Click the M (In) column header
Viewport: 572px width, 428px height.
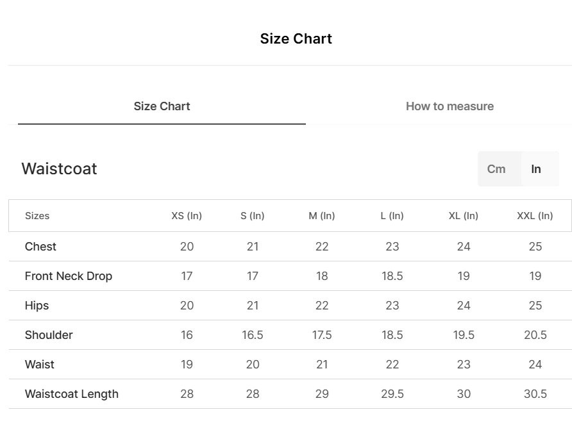[x=322, y=216]
